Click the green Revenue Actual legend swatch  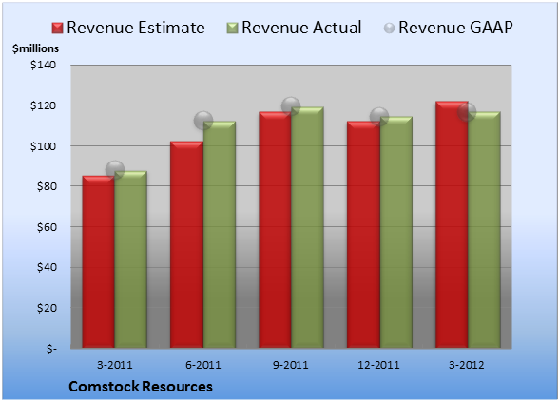coord(232,29)
